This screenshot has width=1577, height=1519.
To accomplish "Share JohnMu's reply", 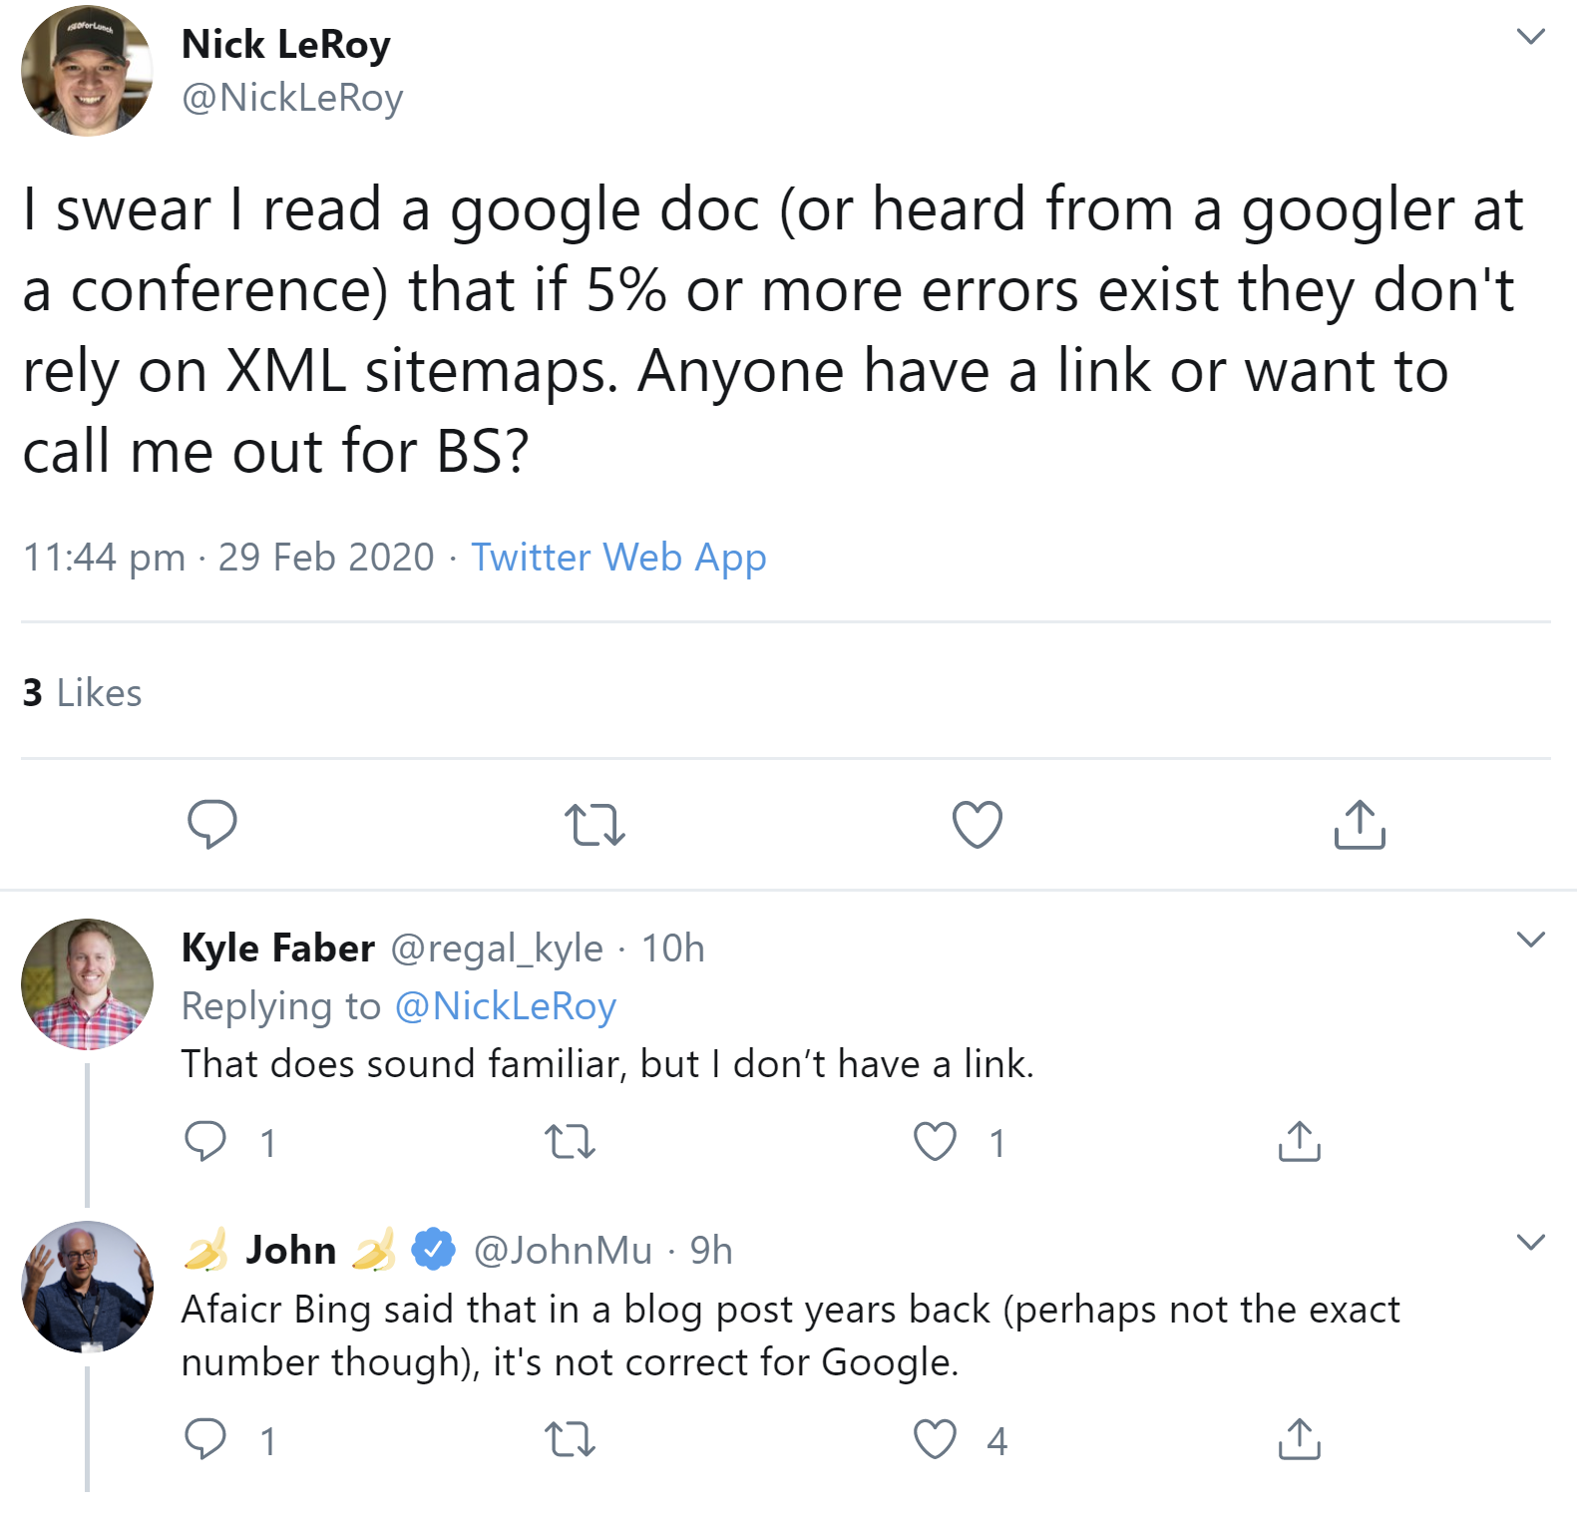I will [x=1299, y=1439].
